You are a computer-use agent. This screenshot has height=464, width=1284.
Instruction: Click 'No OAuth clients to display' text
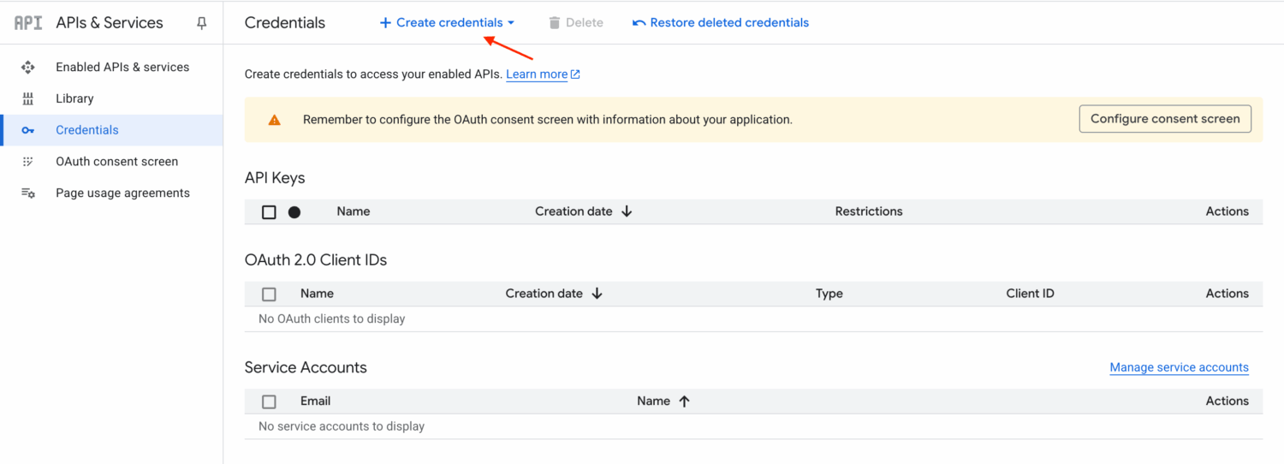(332, 319)
